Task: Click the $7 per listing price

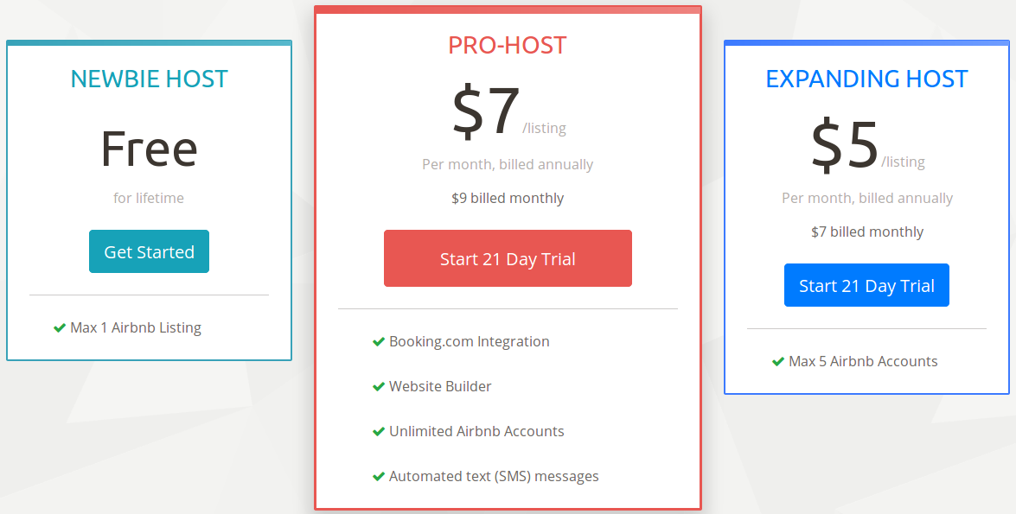Action: 487,113
